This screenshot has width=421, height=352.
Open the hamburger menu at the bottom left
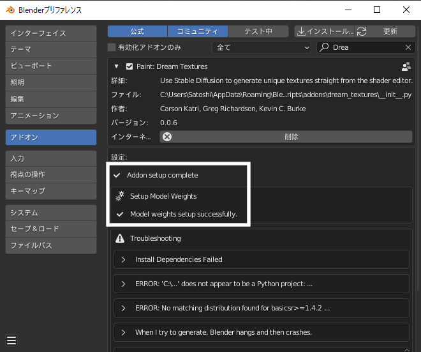(11, 341)
